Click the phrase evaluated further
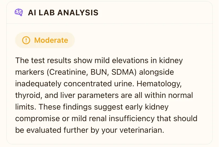 coord(57,130)
